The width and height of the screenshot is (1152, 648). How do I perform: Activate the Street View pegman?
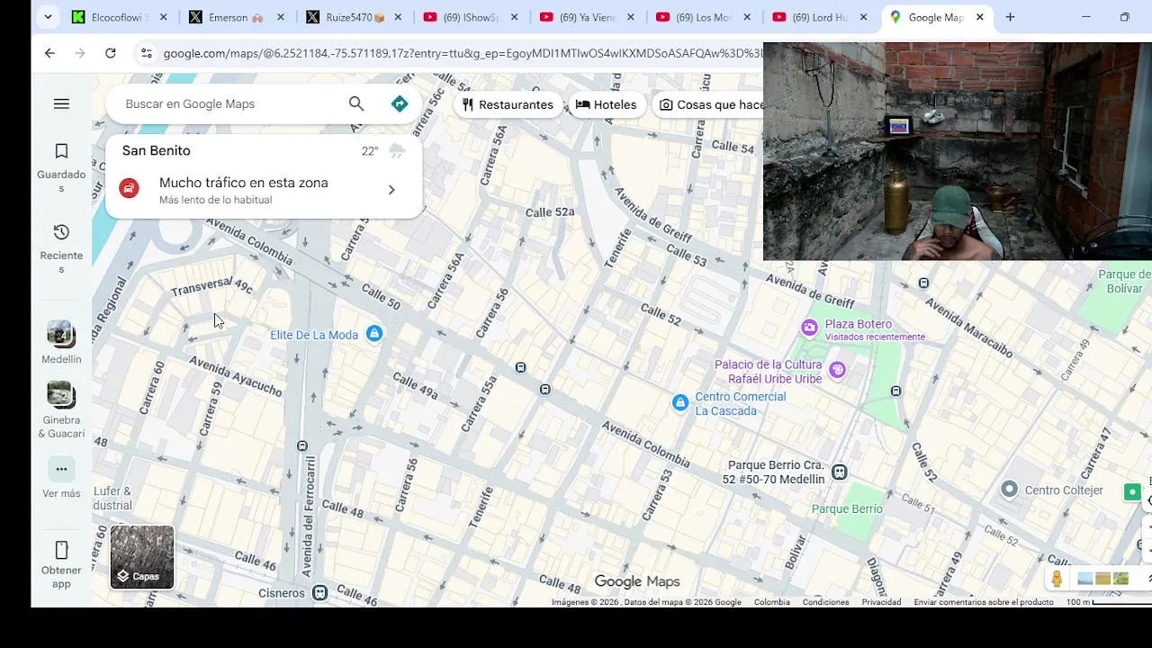click(1057, 579)
